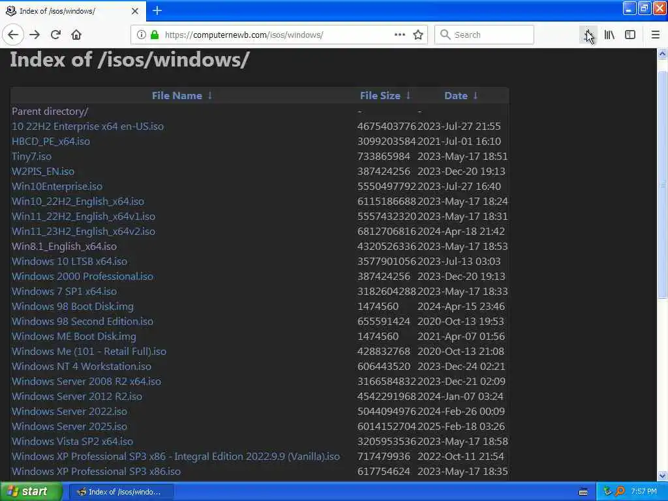Go back to the previous page
Screen dimensions: 668x501
[x=13, y=35]
